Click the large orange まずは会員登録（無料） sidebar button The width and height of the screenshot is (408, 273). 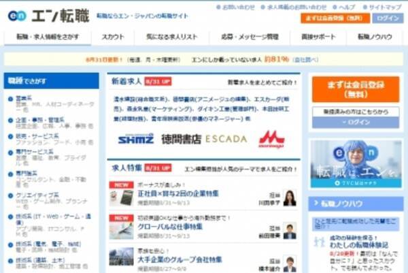tap(356, 89)
